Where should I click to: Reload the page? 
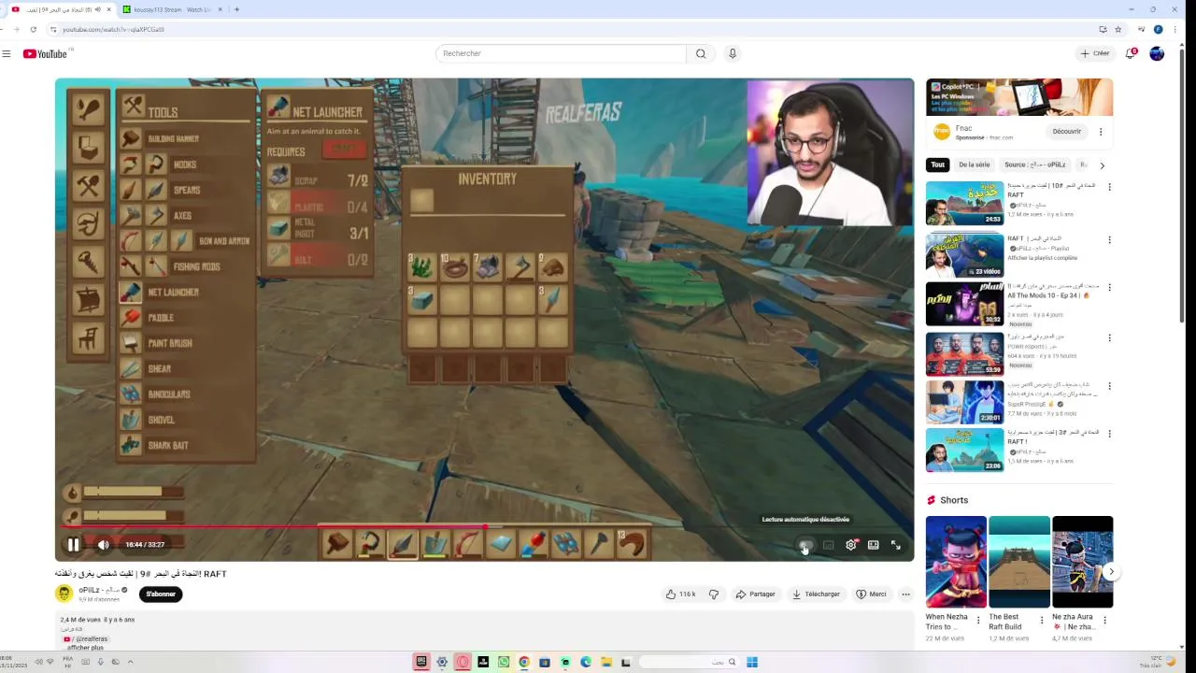(33, 29)
